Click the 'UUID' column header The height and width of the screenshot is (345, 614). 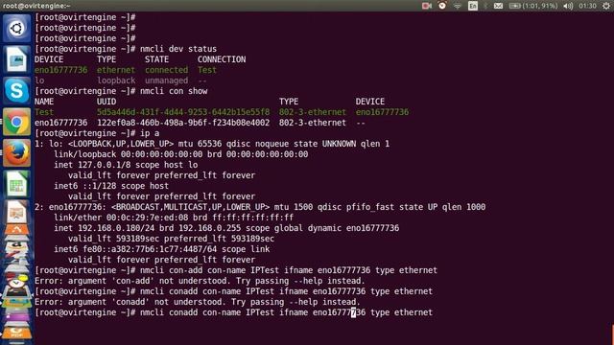(106, 102)
